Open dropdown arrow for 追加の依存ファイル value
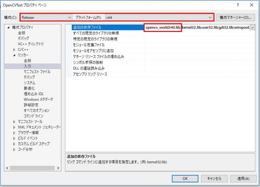Viewport: 260px width, 187px height. point(252,28)
